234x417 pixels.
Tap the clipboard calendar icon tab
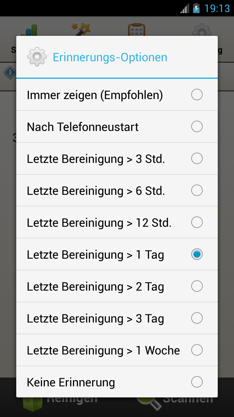136,30
